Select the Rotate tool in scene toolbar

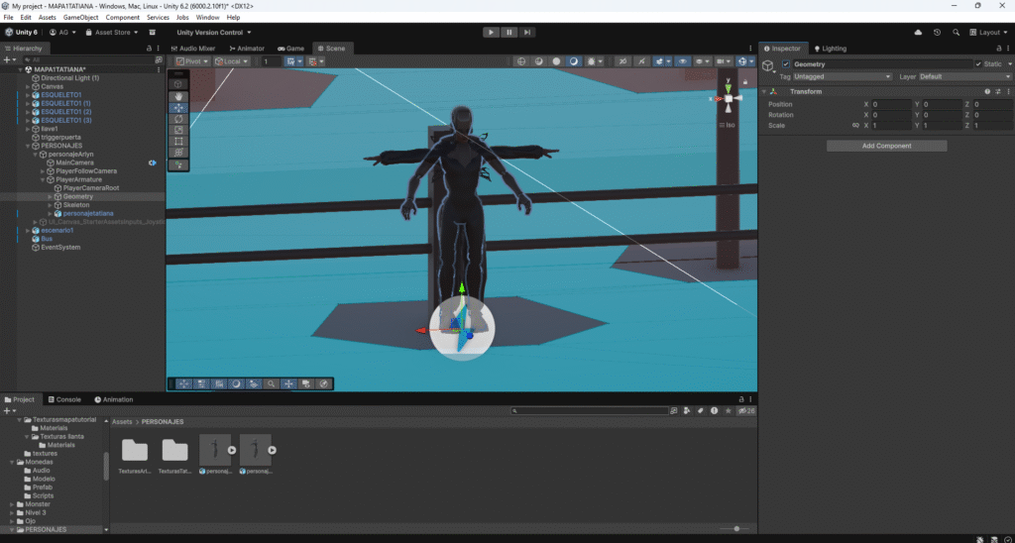click(x=178, y=119)
